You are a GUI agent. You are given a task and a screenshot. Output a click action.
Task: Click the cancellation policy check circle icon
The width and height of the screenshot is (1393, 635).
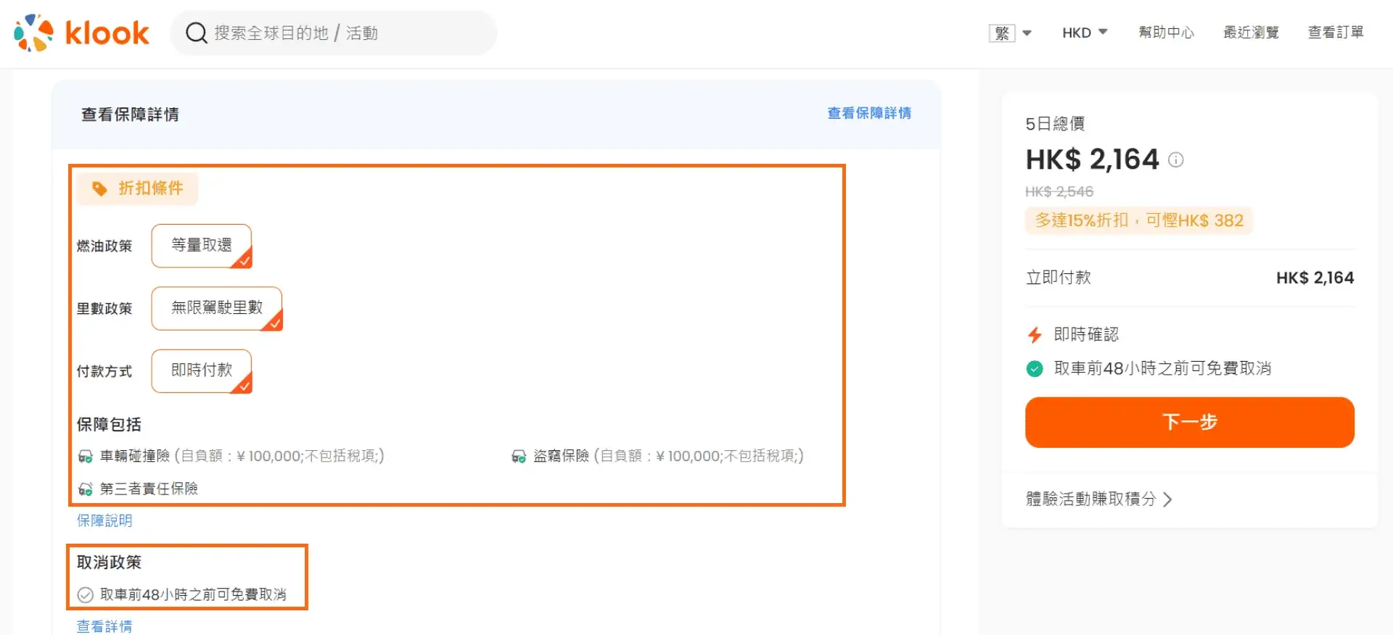(85, 594)
